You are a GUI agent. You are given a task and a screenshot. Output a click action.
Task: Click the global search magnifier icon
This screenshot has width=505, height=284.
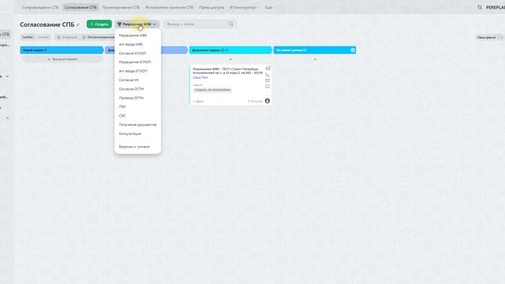[480, 7]
